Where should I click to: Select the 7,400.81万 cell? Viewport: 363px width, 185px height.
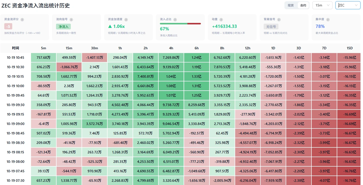146,76
